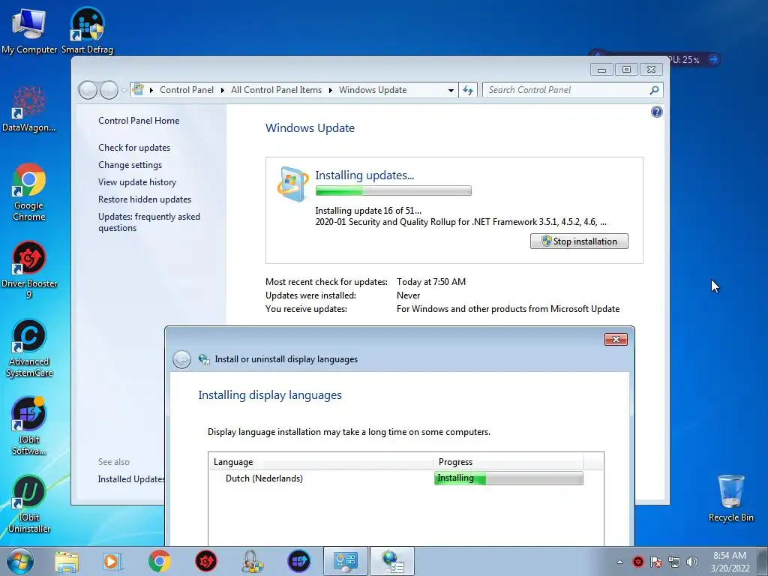Open Google Chrome desktop shortcut
Image resolution: width=768 pixels, height=576 pixels.
tap(29, 192)
